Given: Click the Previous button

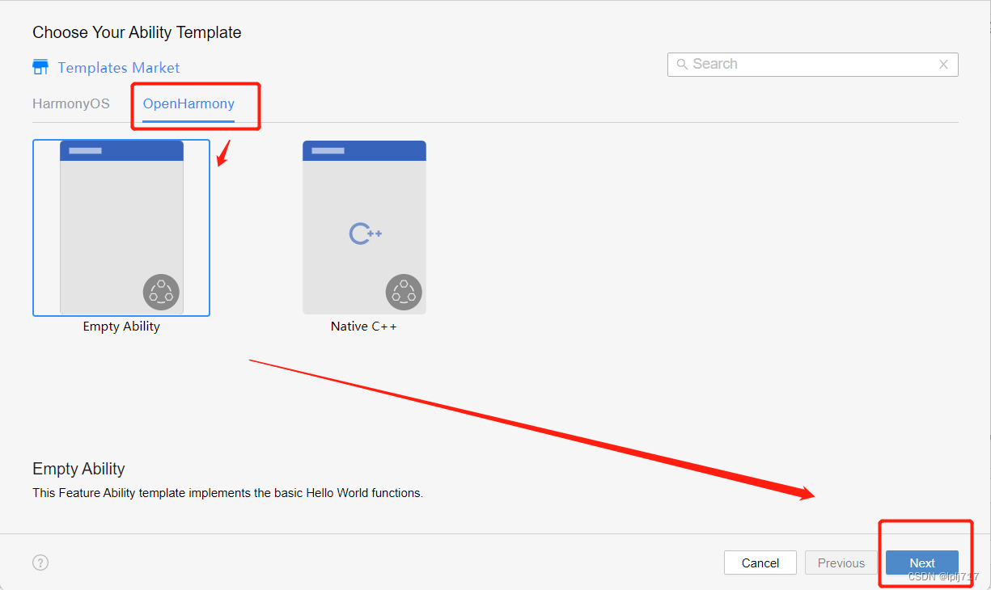Looking at the screenshot, I should coord(841,563).
